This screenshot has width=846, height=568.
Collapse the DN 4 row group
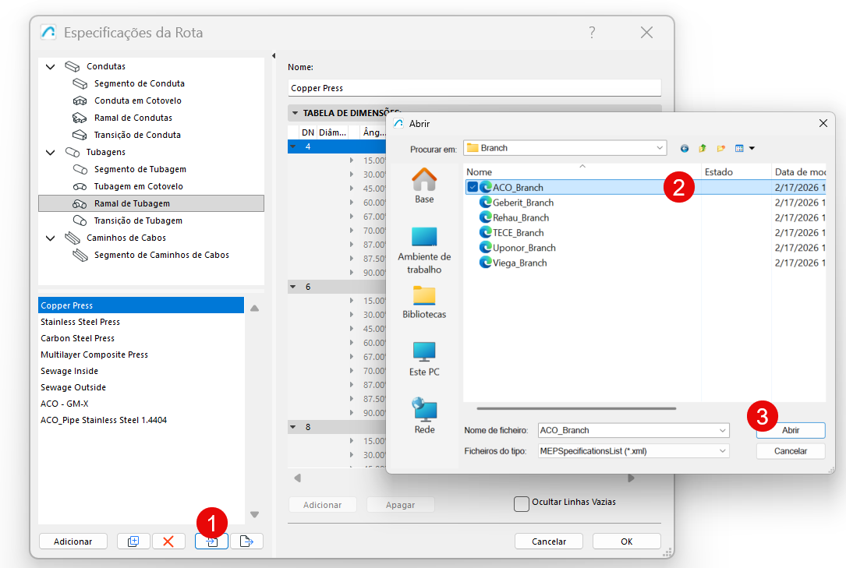click(x=293, y=146)
